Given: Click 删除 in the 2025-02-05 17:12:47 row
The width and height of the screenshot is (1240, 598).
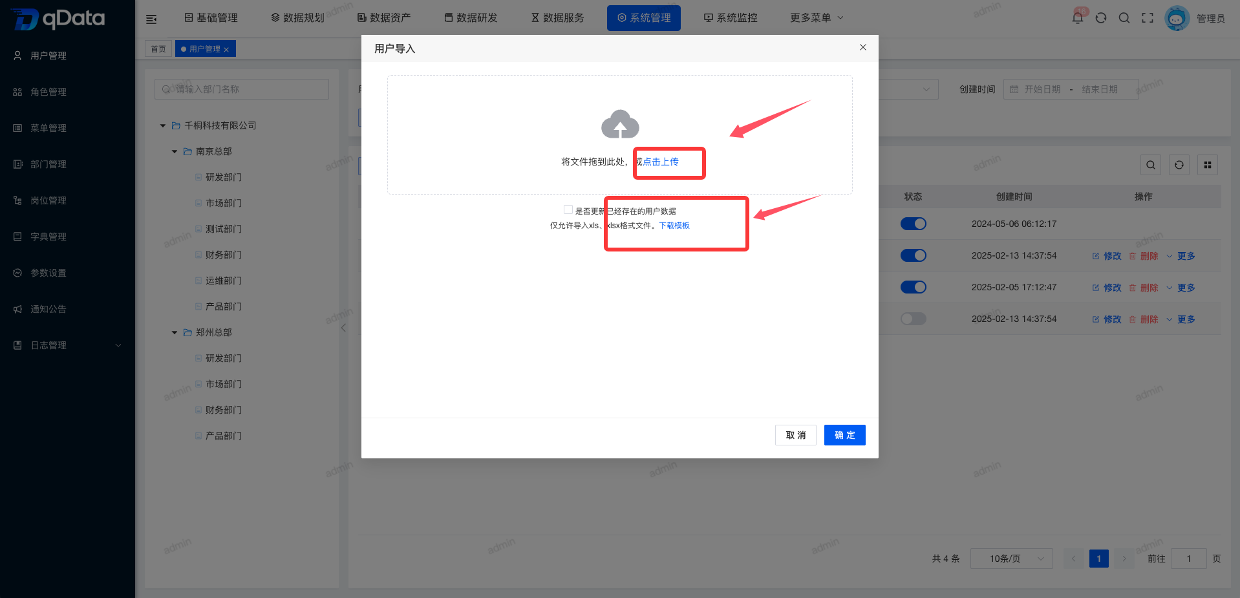Looking at the screenshot, I should click(x=1144, y=287).
